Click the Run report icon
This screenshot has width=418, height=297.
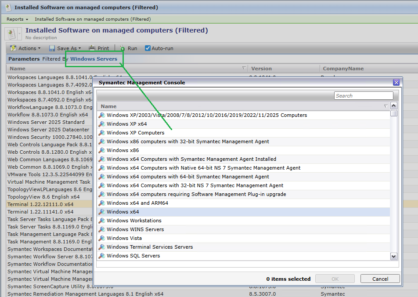pyautogui.click(x=123, y=48)
